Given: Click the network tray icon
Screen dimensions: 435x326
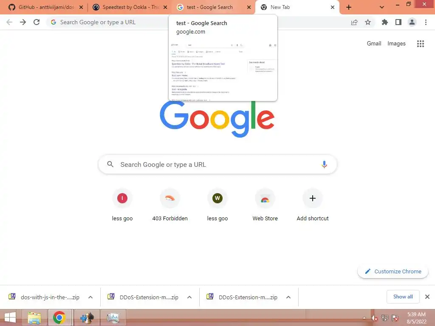Looking at the screenshot, I should (x=385, y=318).
